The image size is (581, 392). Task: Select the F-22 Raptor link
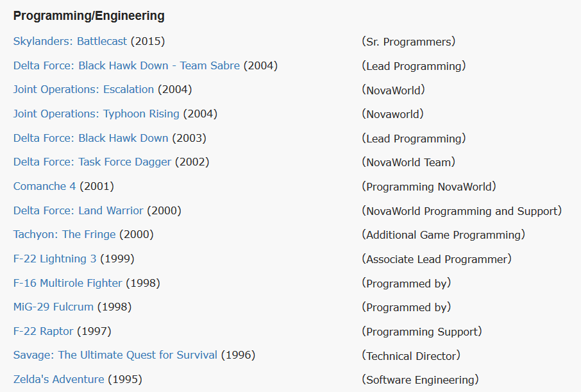[x=44, y=331]
